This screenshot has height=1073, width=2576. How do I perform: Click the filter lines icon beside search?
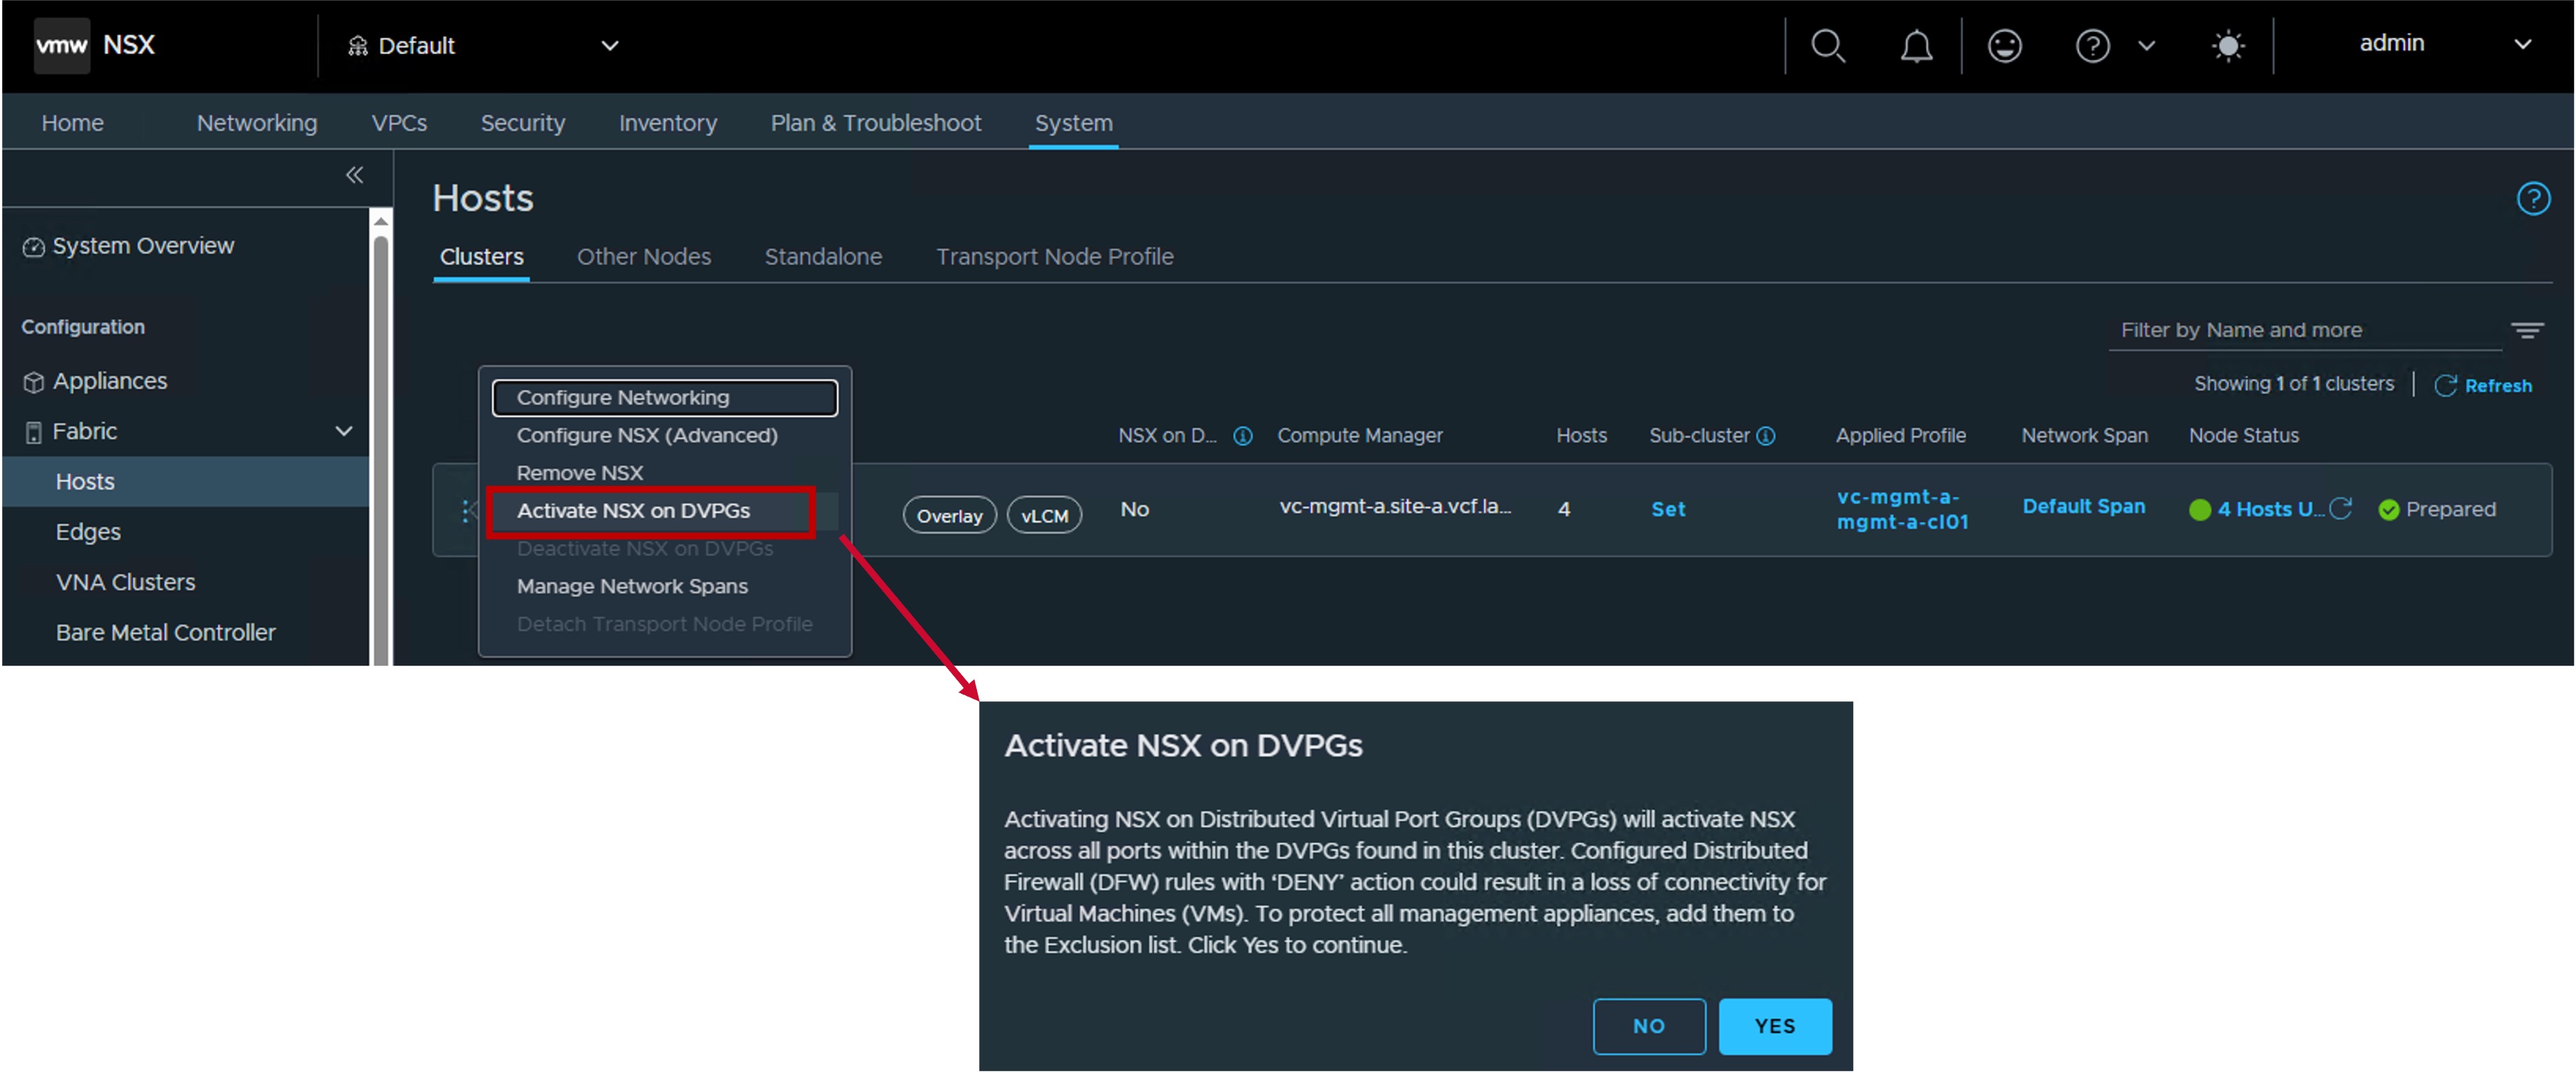point(2527,330)
